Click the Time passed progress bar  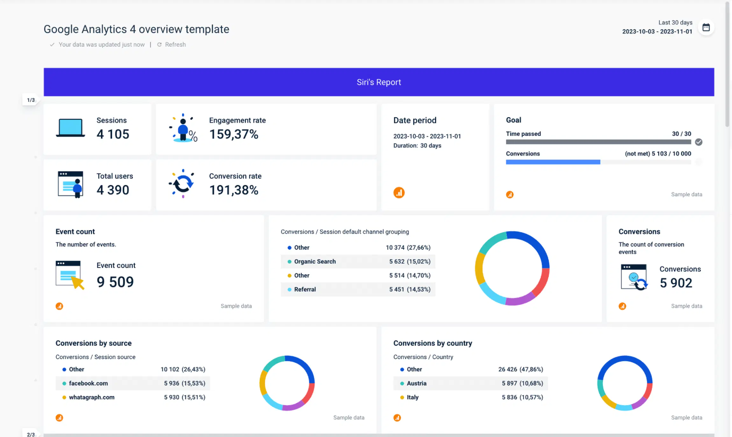click(599, 142)
